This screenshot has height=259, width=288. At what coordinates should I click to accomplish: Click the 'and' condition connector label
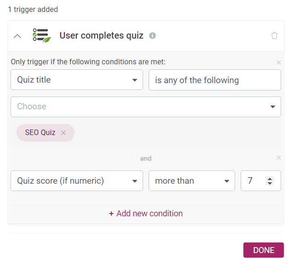146,158
